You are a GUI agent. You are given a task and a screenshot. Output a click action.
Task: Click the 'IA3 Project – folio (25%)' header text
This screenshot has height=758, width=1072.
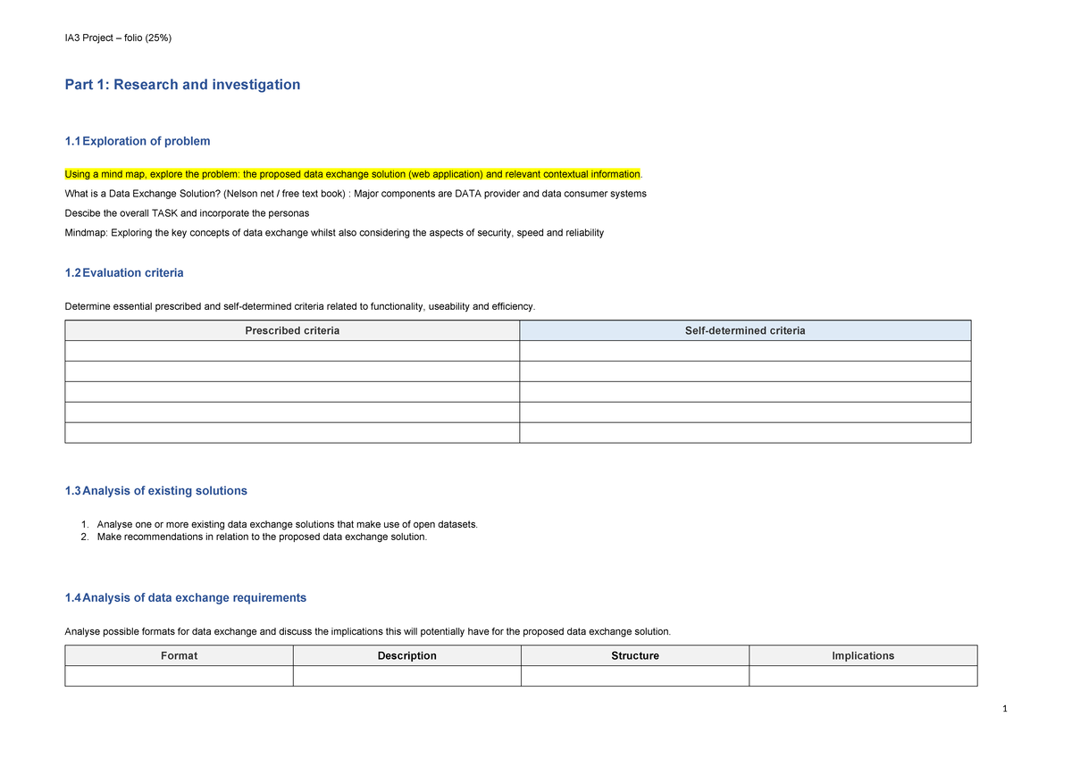tap(118, 37)
